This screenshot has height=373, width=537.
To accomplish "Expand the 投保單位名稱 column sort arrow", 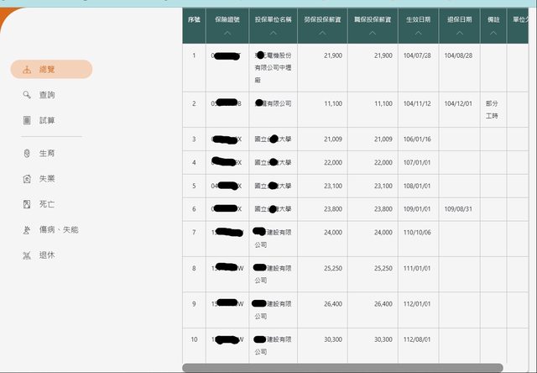I will click(273, 34).
